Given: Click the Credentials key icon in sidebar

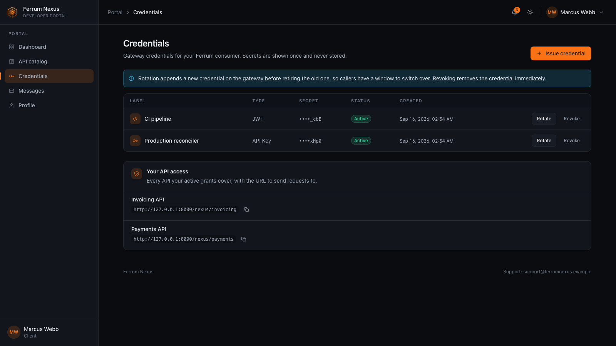Looking at the screenshot, I should tap(12, 76).
